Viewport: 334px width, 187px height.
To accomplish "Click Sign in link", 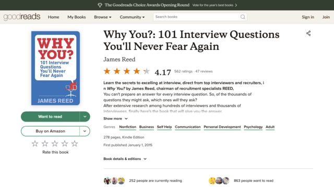I will (308, 17).
